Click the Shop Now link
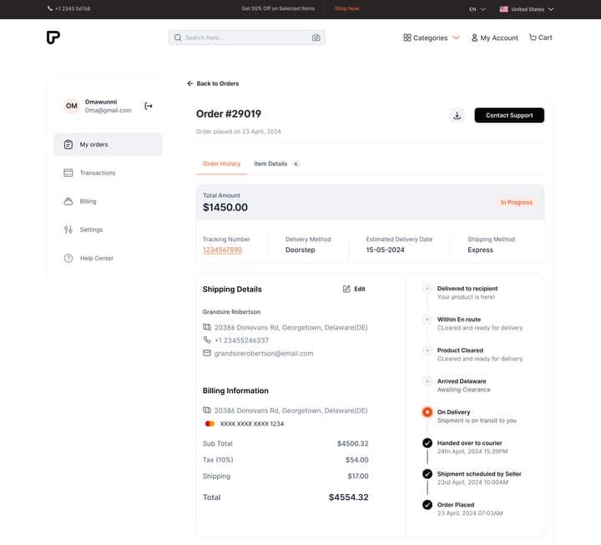This screenshot has height=545, width=601. [347, 9]
